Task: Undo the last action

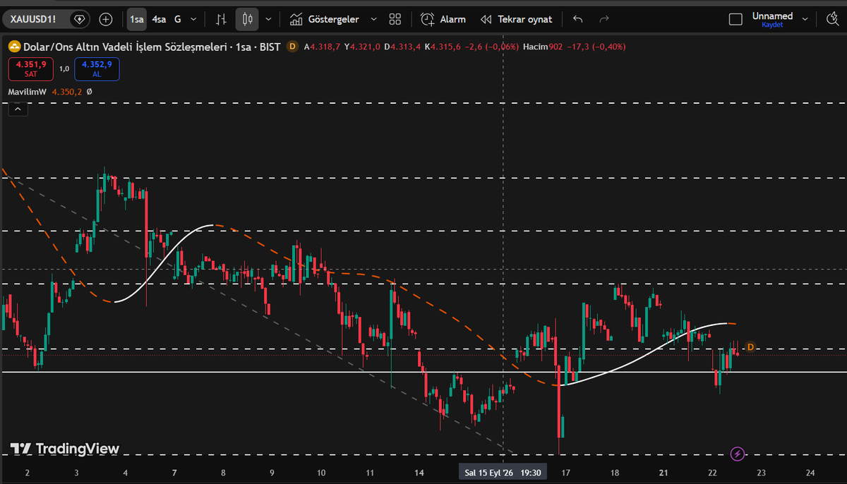Action: [578, 19]
